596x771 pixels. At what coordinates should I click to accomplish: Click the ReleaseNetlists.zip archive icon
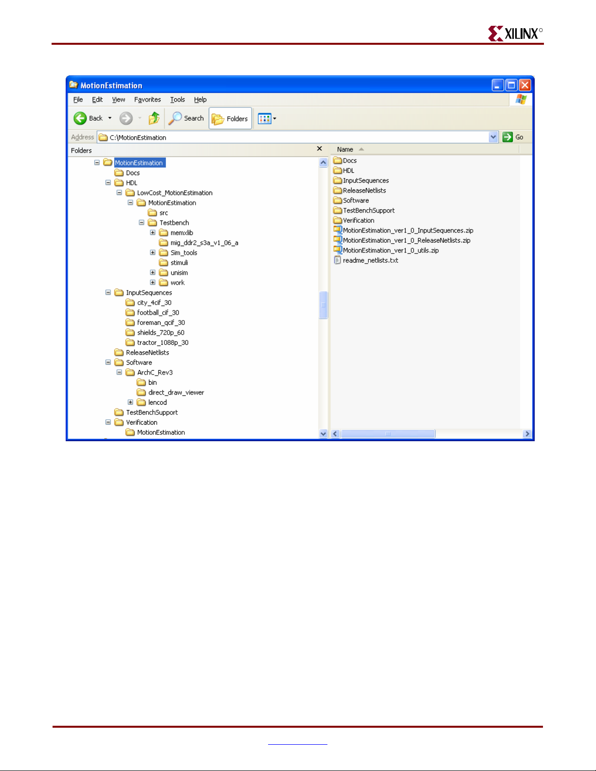(338, 240)
